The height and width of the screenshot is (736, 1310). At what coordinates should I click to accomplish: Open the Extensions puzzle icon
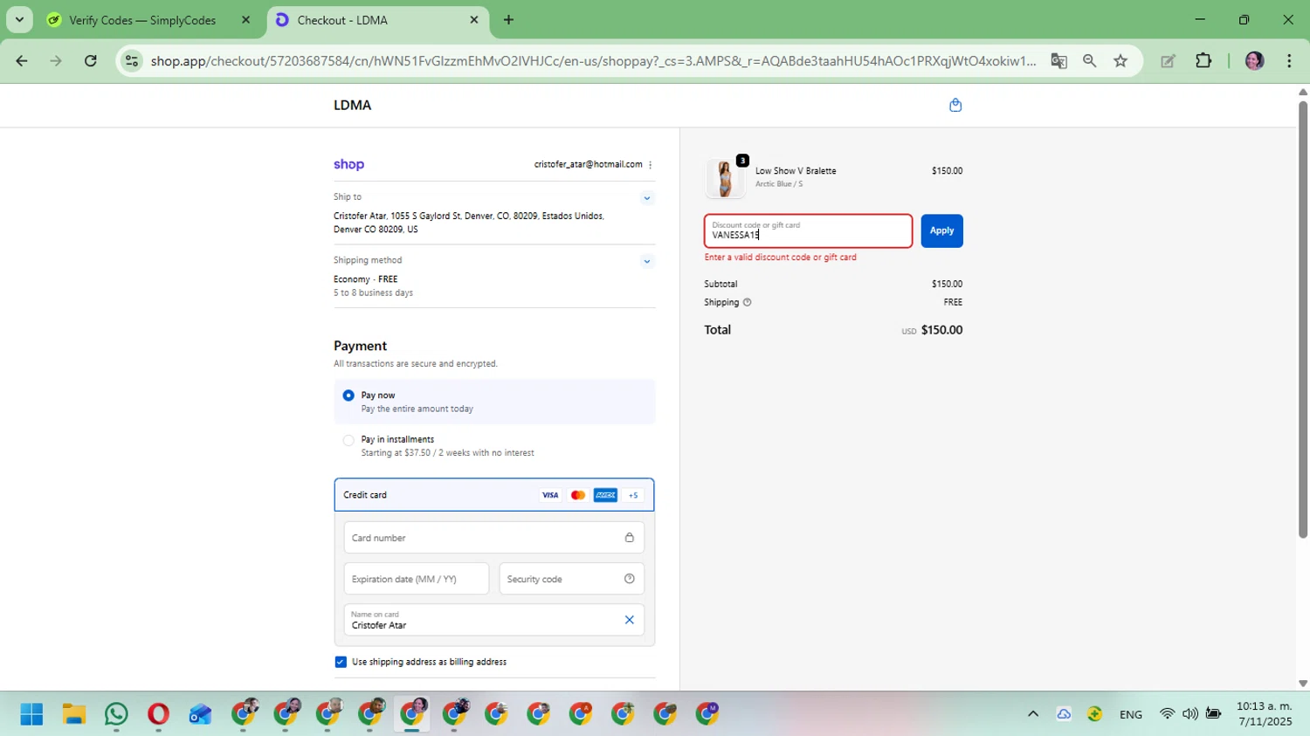click(x=1203, y=60)
